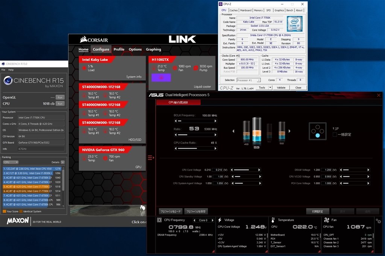Click the CPU VCCIO Voltage input field
Viewport: 385px width, 256px height.
coord(327,176)
